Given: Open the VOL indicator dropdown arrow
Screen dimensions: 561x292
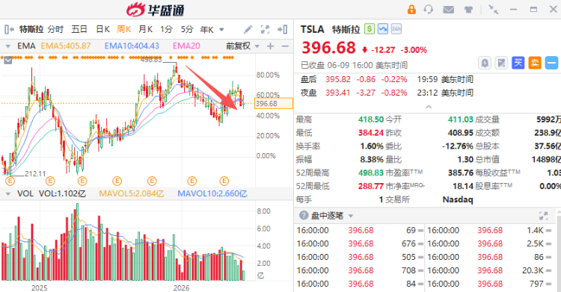Looking at the screenshot, I should coord(8,193).
